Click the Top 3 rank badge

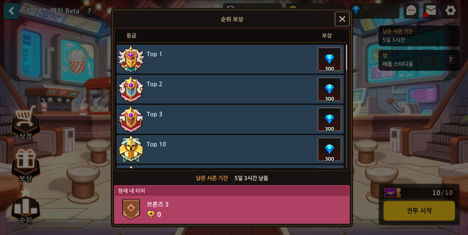tap(131, 119)
